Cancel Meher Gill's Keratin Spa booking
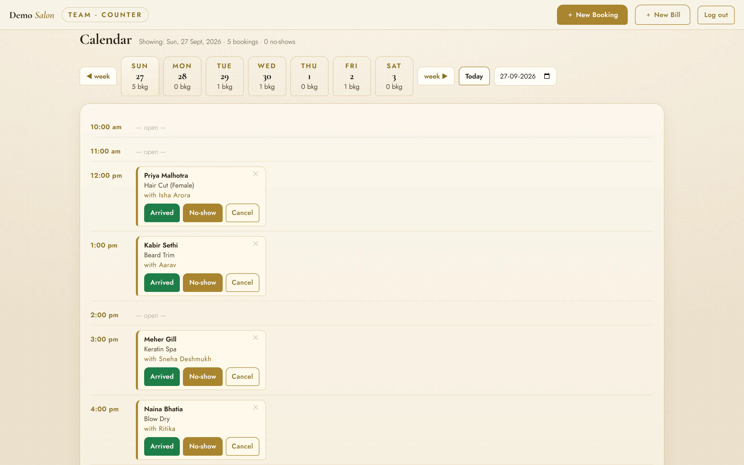744x465 pixels. 242,377
